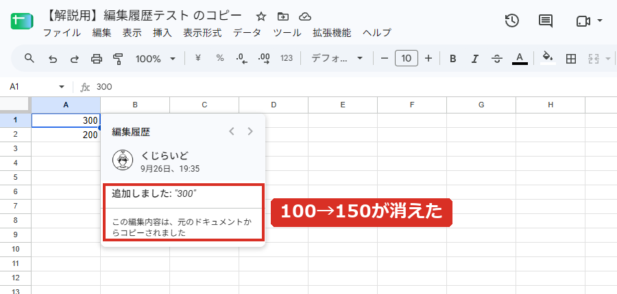Apply yen currency format
Image resolution: width=617 pixels, height=294 pixels.
pyautogui.click(x=198, y=58)
